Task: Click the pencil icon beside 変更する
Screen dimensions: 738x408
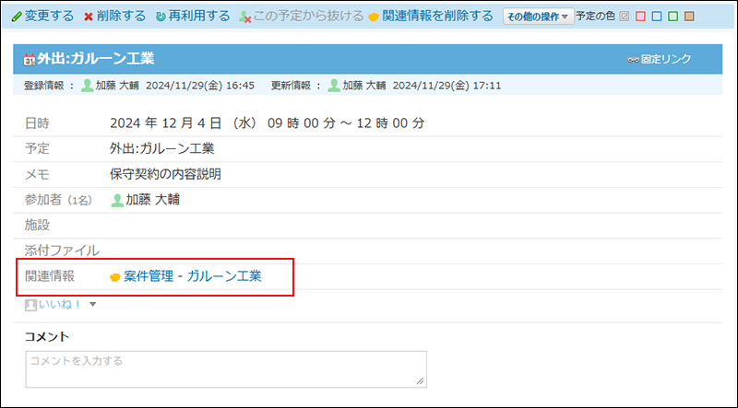Action: (17, 17)
